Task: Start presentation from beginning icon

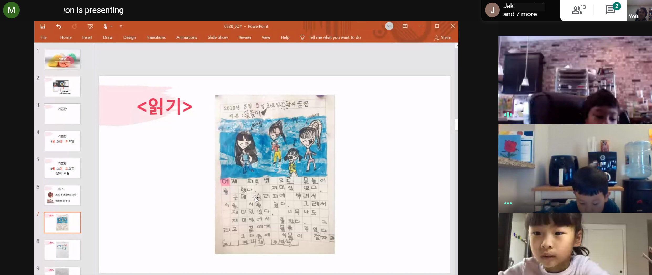Action: pos(90,26)
